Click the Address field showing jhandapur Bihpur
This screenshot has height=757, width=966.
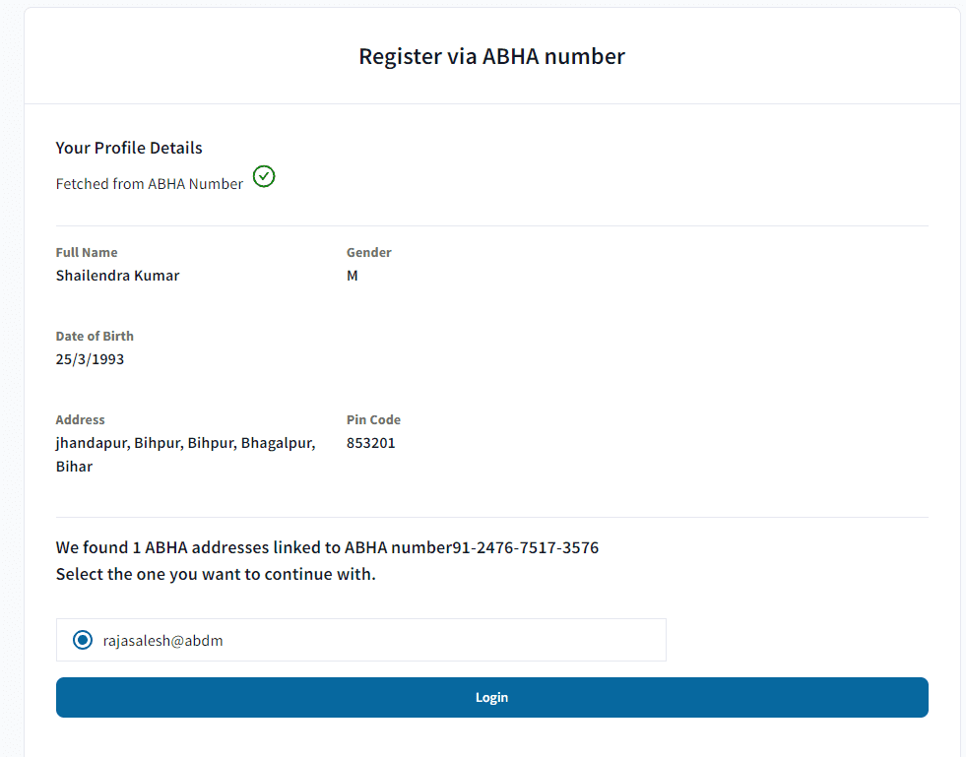(185, 443)
